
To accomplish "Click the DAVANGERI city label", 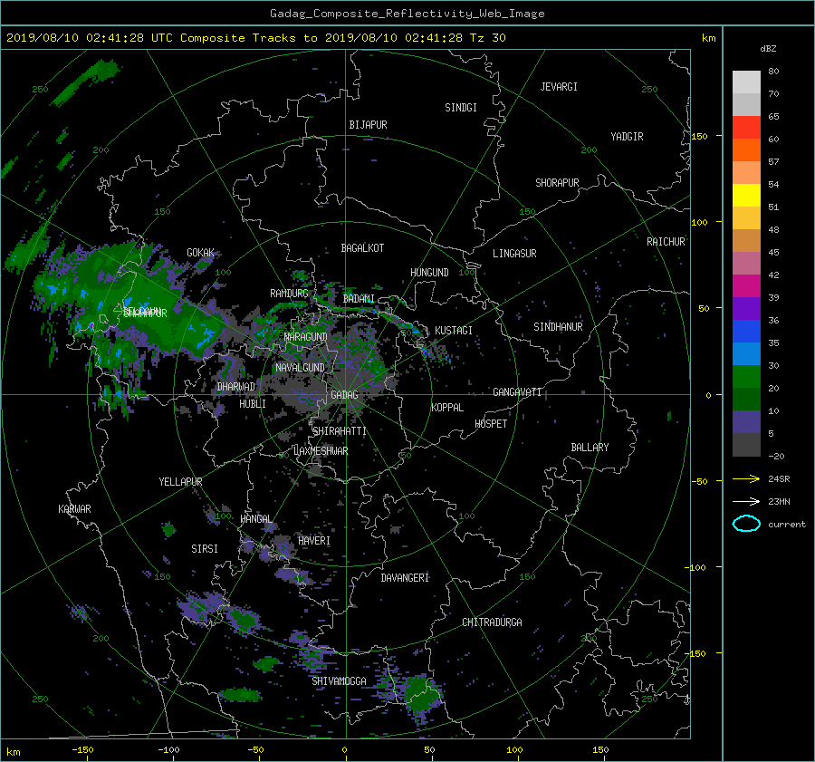I will 405,578.
